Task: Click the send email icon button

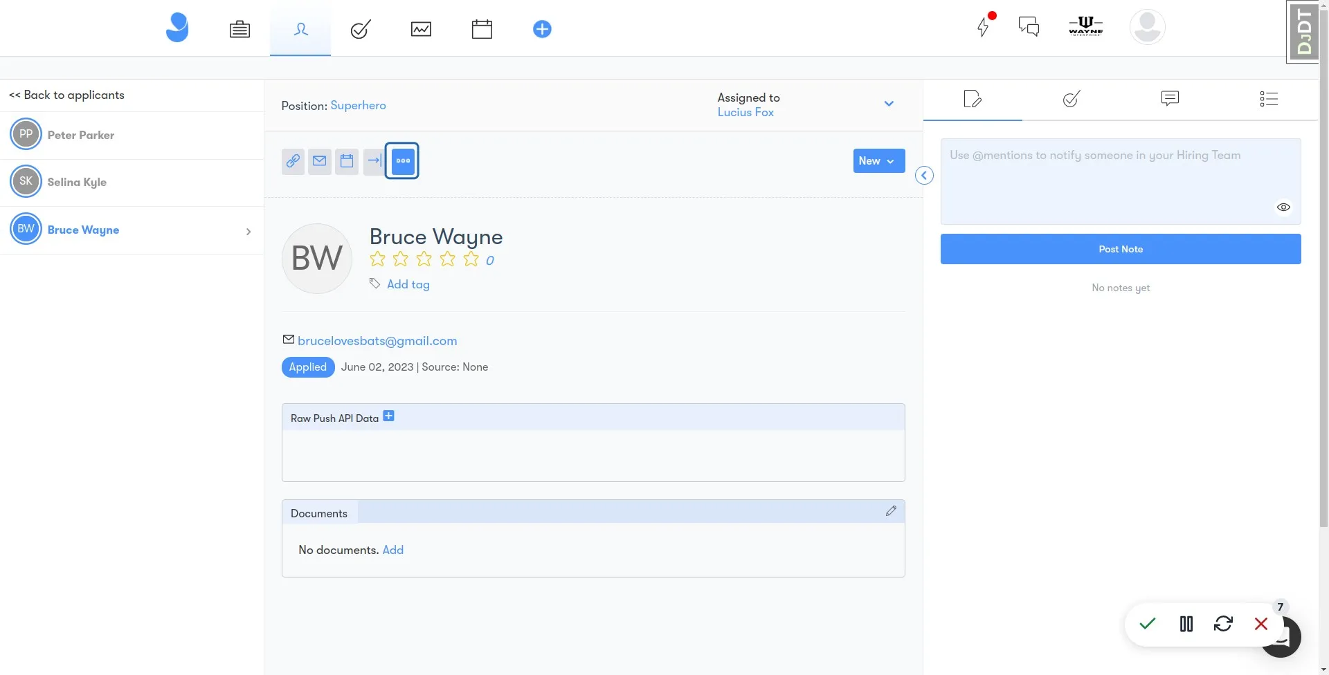Action: tap(319, 161)
